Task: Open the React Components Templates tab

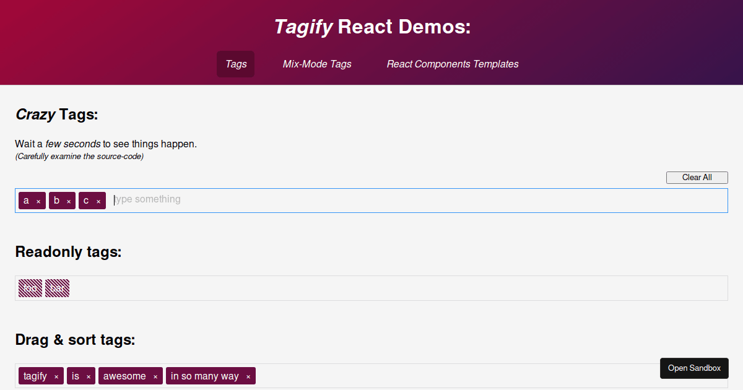Action: pos(452,64)
